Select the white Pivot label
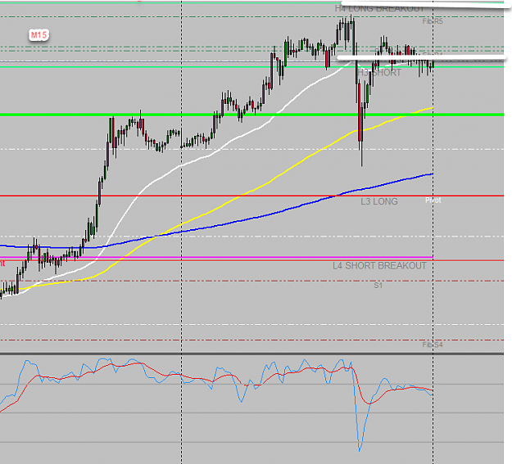 (x=433, y=200)
